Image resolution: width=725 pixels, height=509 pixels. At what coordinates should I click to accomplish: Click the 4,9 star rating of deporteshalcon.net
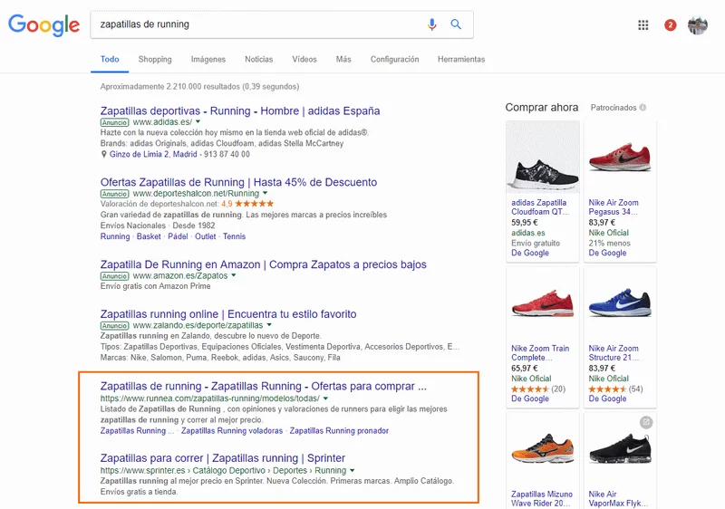pyautogui.click(x=247, y=204)
